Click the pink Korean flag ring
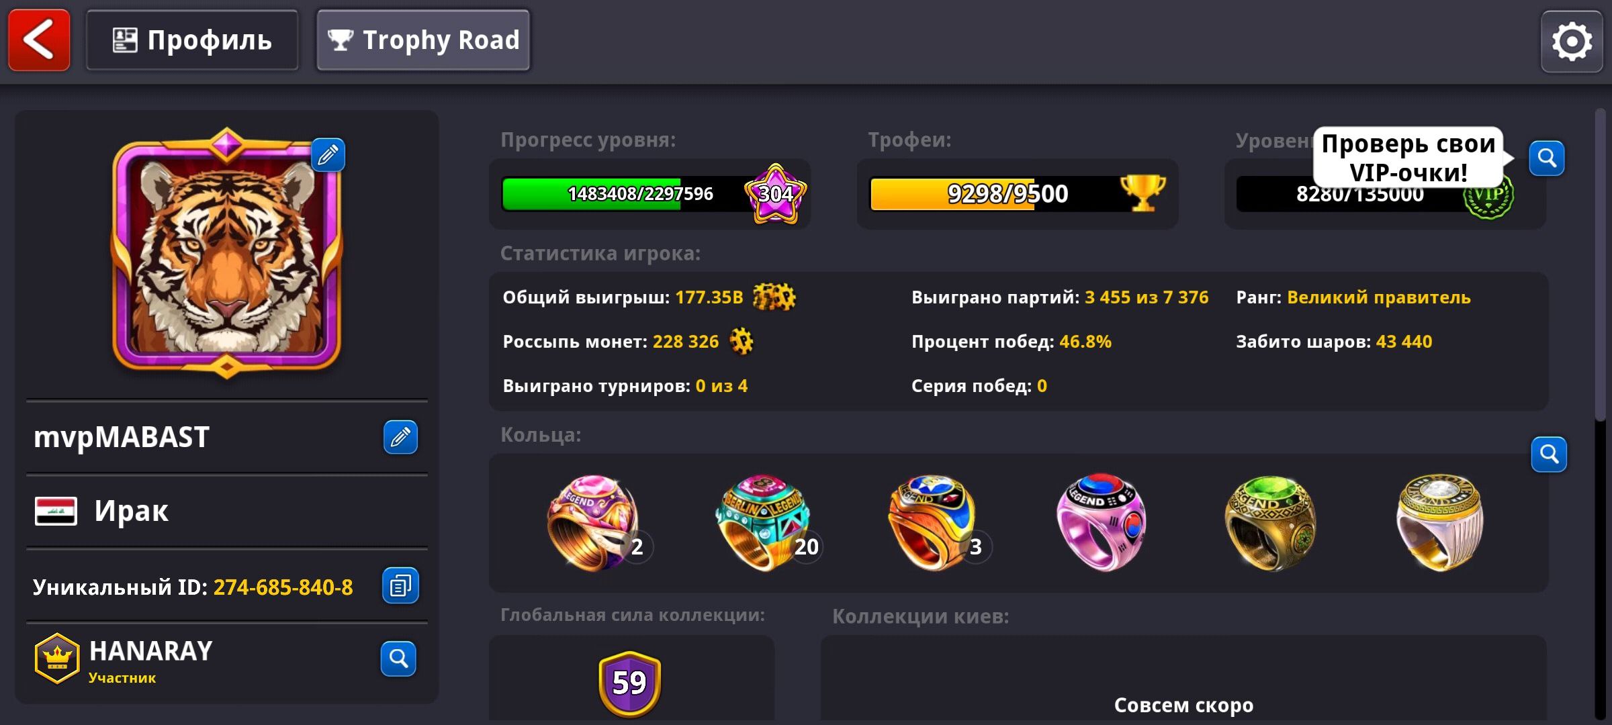This screenshot has width=1612, height=725. [1102, 522]
